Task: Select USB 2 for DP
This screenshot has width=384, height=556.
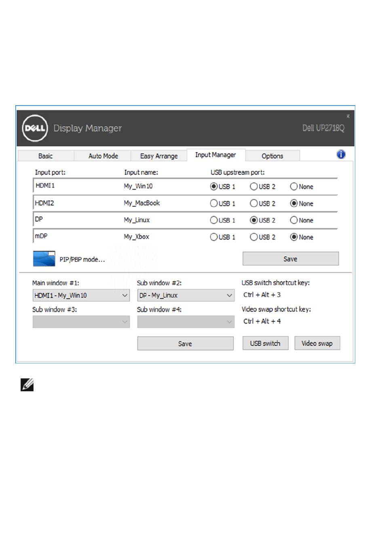Action: point(253,220)
